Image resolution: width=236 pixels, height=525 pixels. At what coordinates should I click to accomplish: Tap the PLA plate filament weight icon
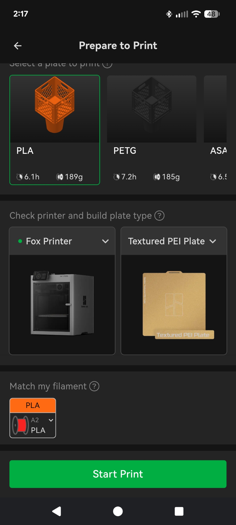(x=60, y=177)
